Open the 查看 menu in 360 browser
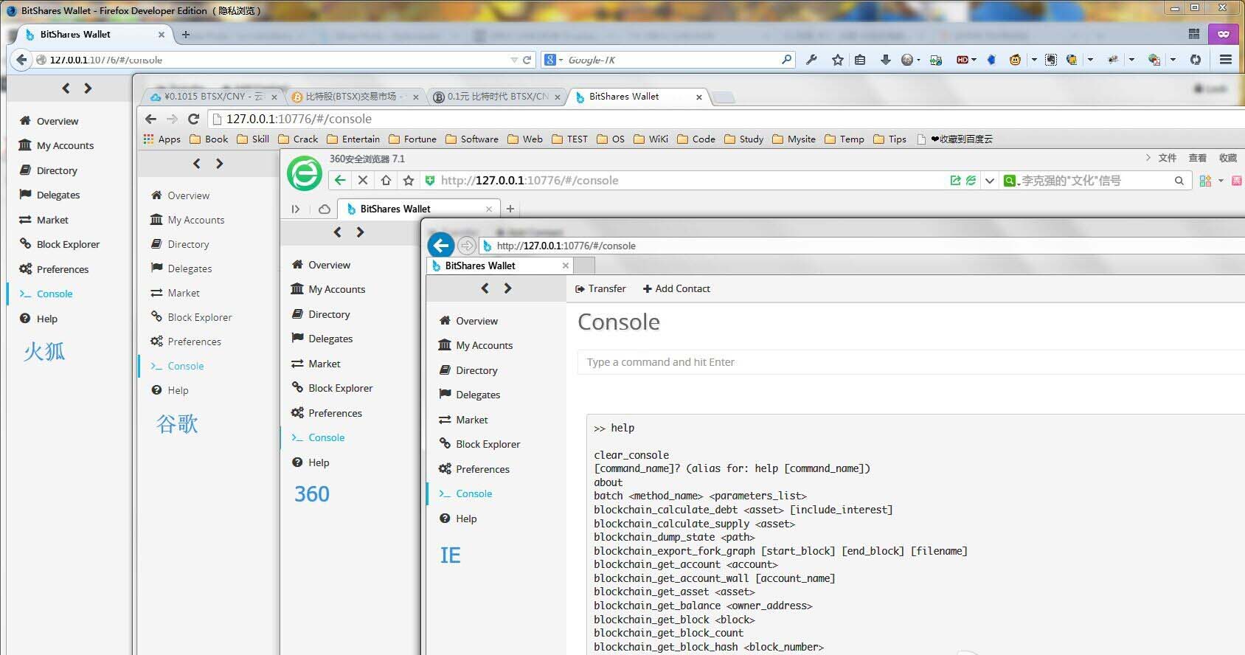Image resolution: width=1245 pixels, height=655 pixels. pos(1198,158)
